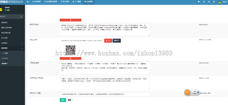Click the sidebar search magnifier icon
This screenshot has width=228, height=105.
click(x=21, y=17)
